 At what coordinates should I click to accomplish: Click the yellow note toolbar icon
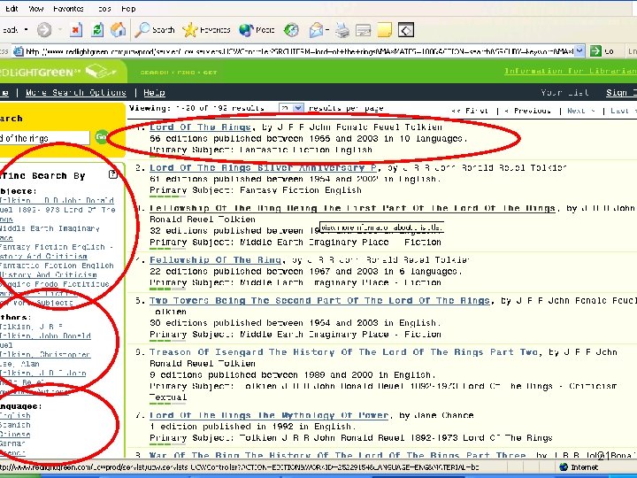[384, 30]
